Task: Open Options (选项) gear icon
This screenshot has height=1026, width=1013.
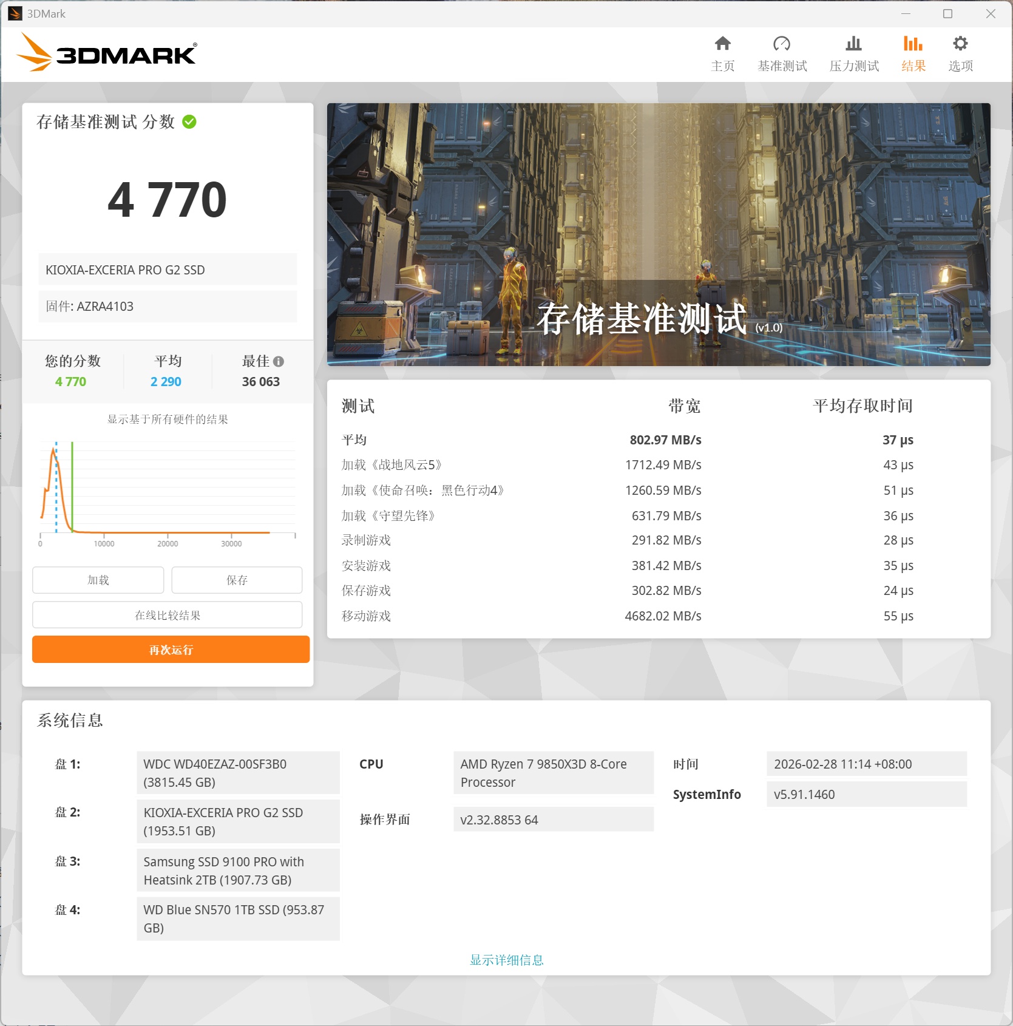Action: [x=960, y=44]
